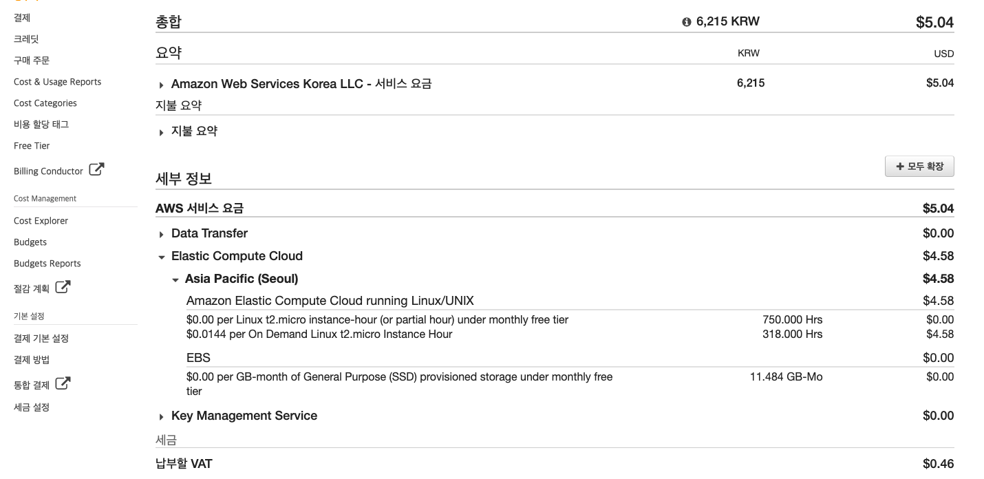Click the external link icon beside 통합 결제

63,383
